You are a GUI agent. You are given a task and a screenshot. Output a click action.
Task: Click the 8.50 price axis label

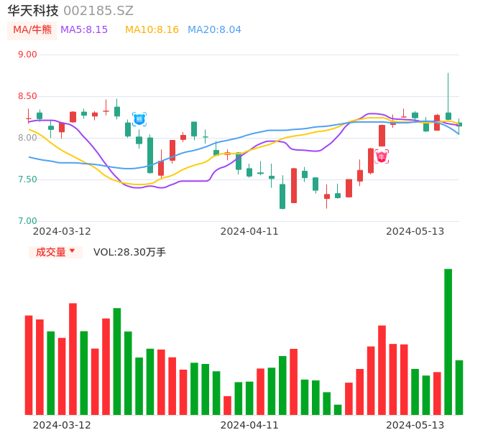27,96
